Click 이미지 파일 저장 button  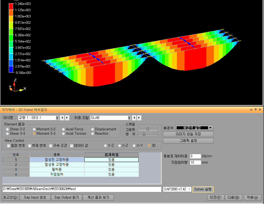tap(188, 134)
